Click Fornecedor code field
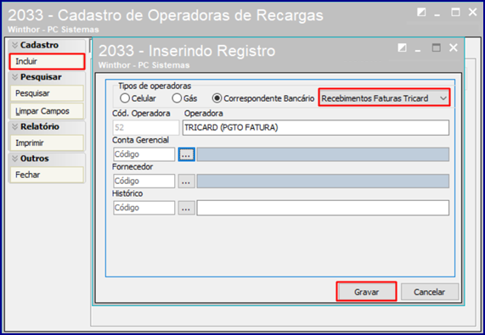 click(x=144, y=181)
